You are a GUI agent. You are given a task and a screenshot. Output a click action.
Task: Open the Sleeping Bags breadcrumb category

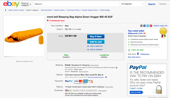pos(105,10)
